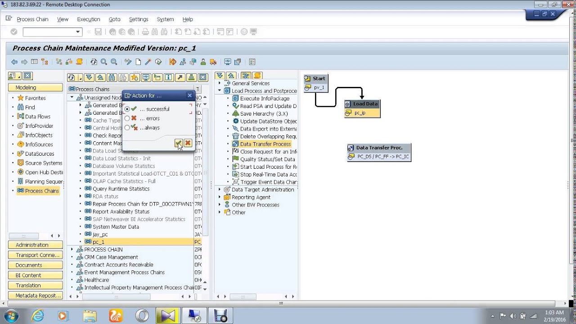The image size is (576, 324).
Task: Click the display/change glasses-pencil icon
Action: click(x=128, y=62)
